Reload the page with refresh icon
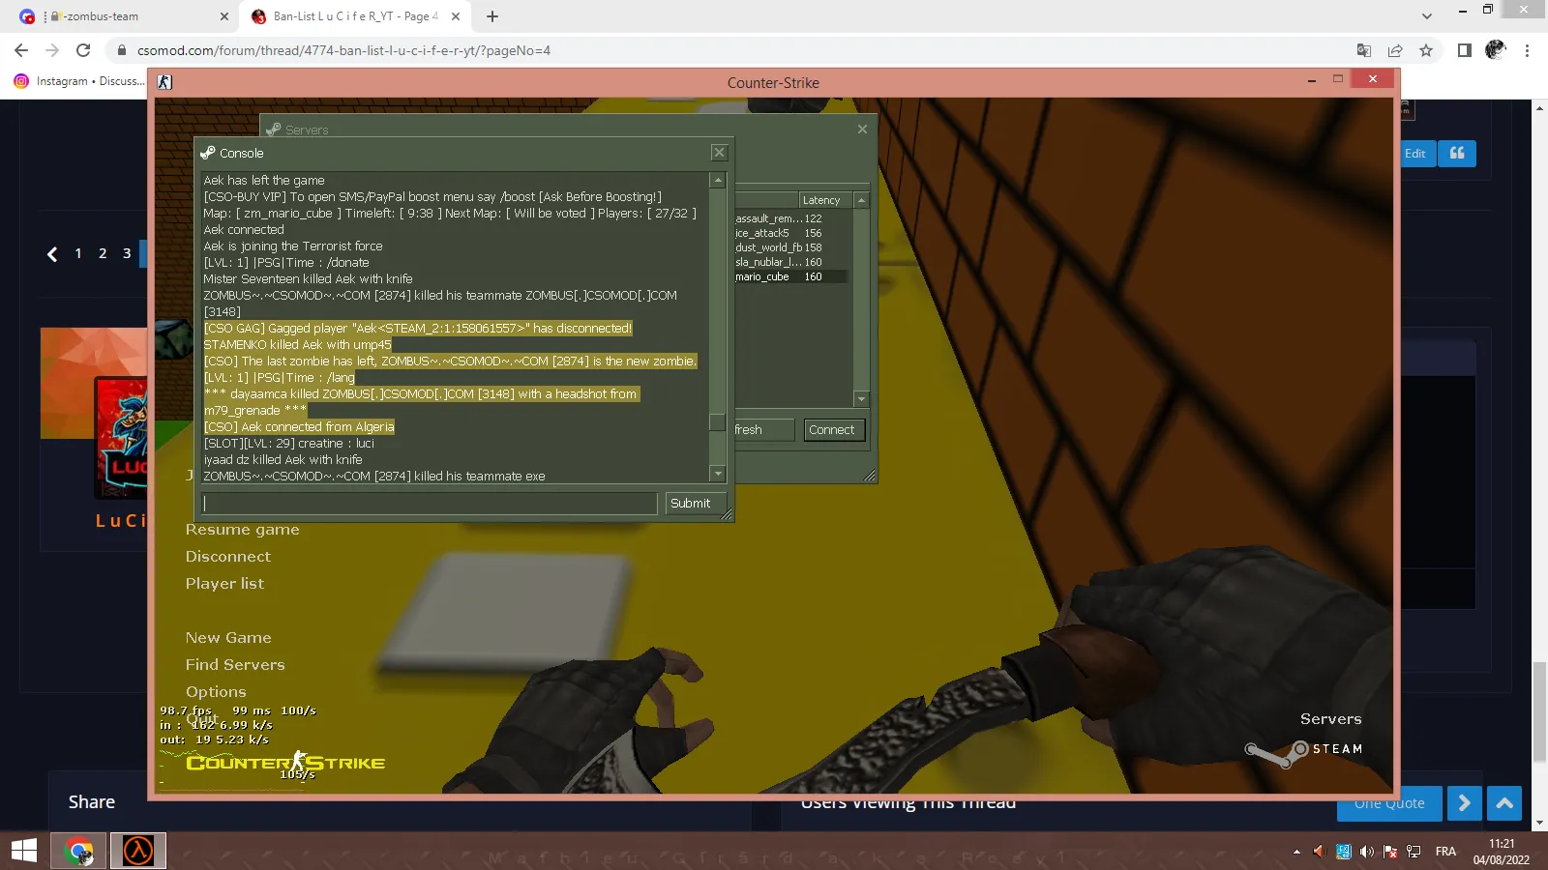The height and width of the screenshot is (870, 1548). coord(83,50)
